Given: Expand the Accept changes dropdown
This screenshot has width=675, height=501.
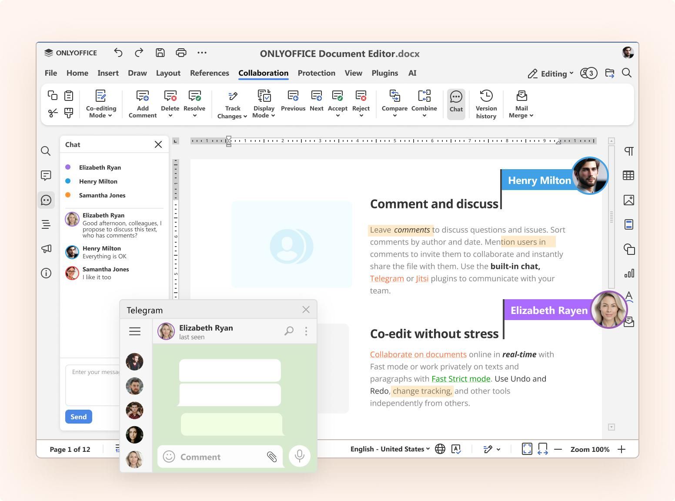Looking at the screenshot, I should tap(337, 116).
